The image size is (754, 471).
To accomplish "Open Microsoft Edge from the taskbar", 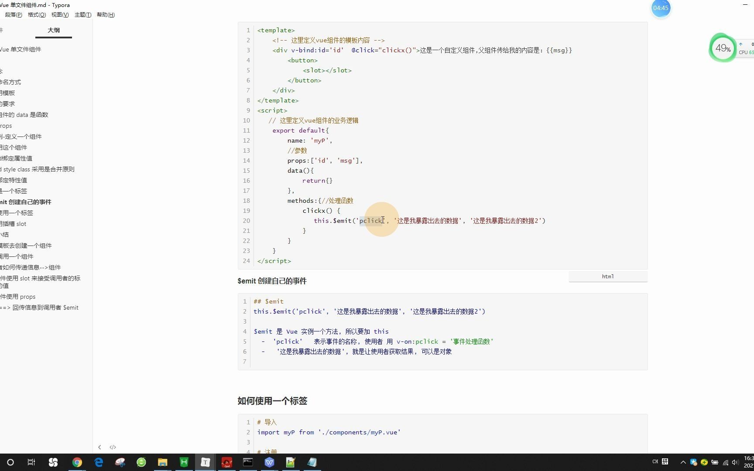I will coord(99,462).
